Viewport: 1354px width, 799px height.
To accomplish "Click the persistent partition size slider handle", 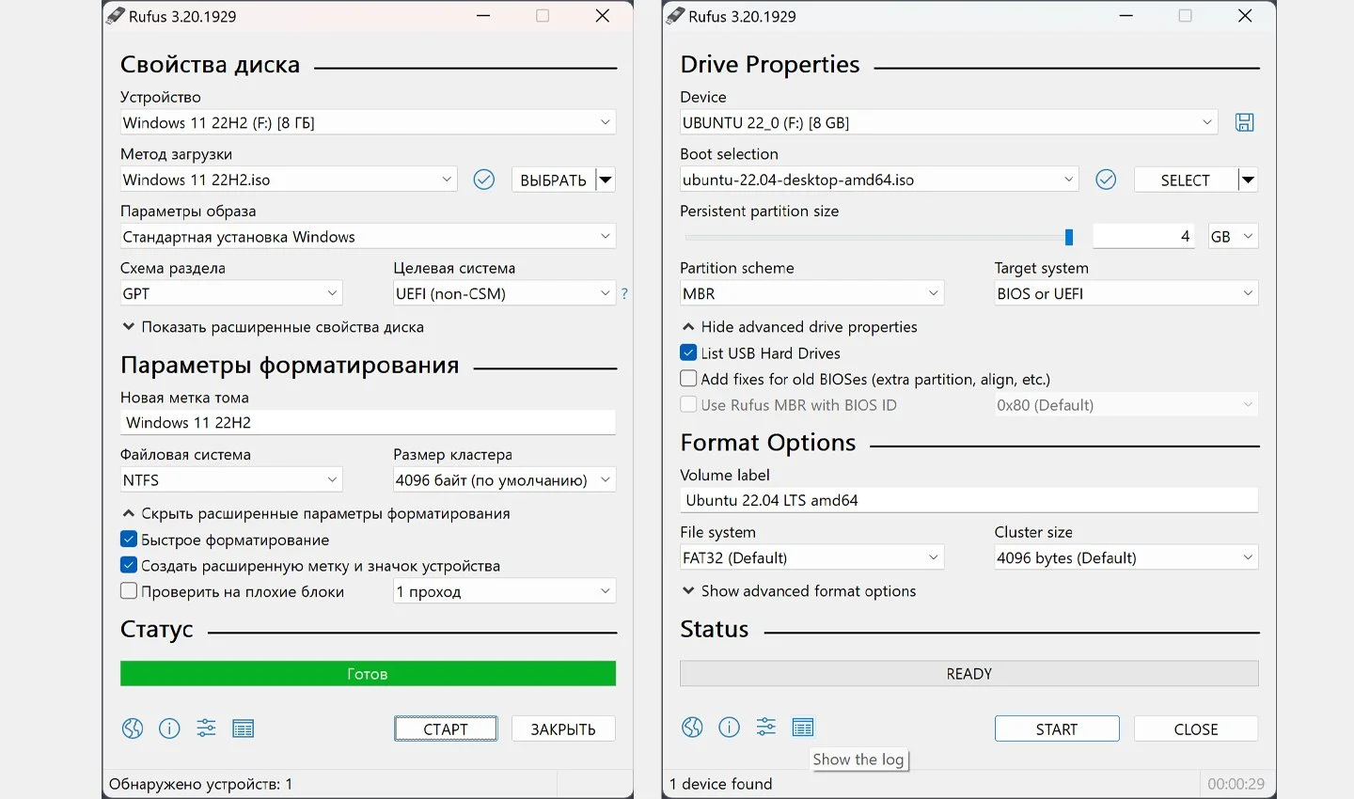I will pos(1069,237).
